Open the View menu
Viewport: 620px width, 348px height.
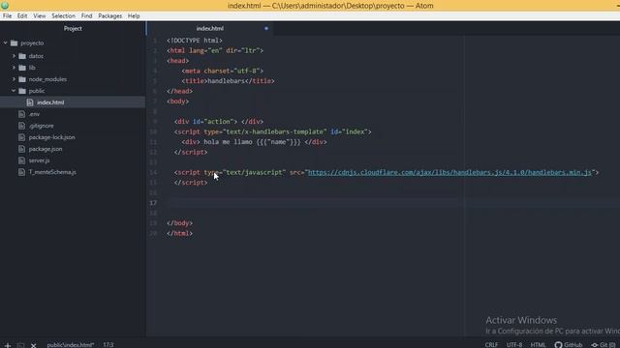(x=39, y=15)
